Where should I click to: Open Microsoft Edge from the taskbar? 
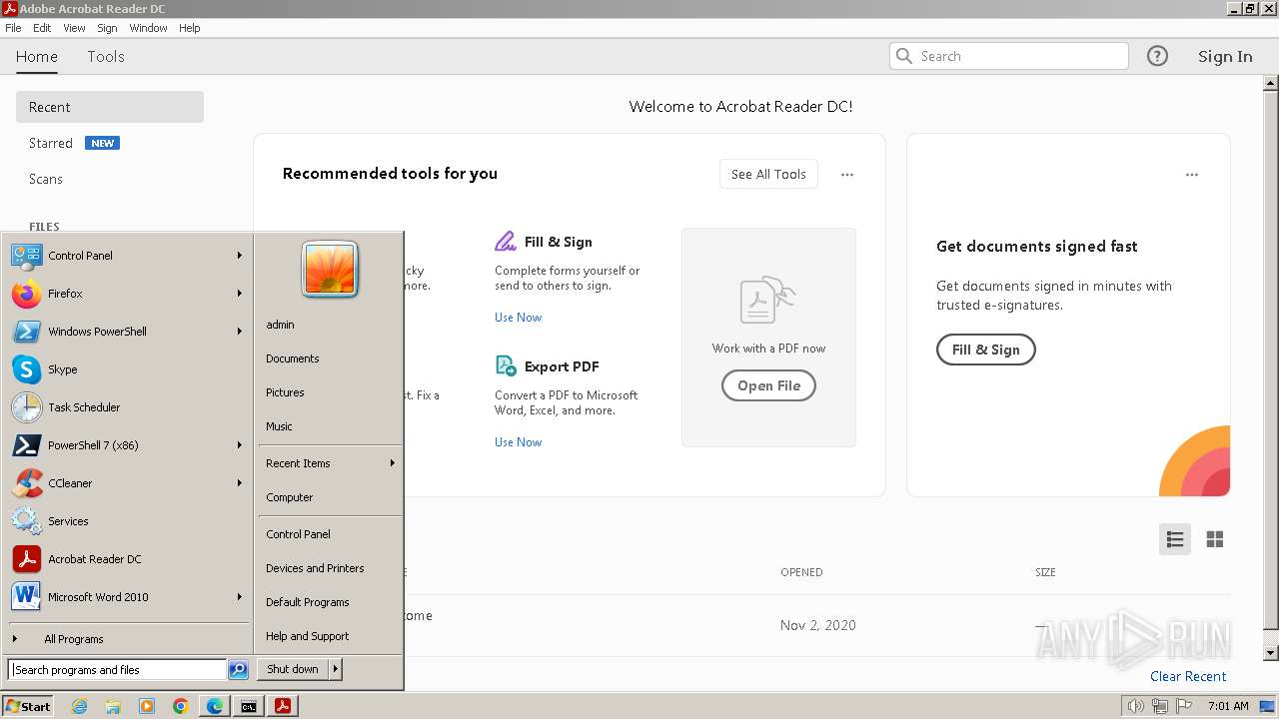click(x=214, y=706)
